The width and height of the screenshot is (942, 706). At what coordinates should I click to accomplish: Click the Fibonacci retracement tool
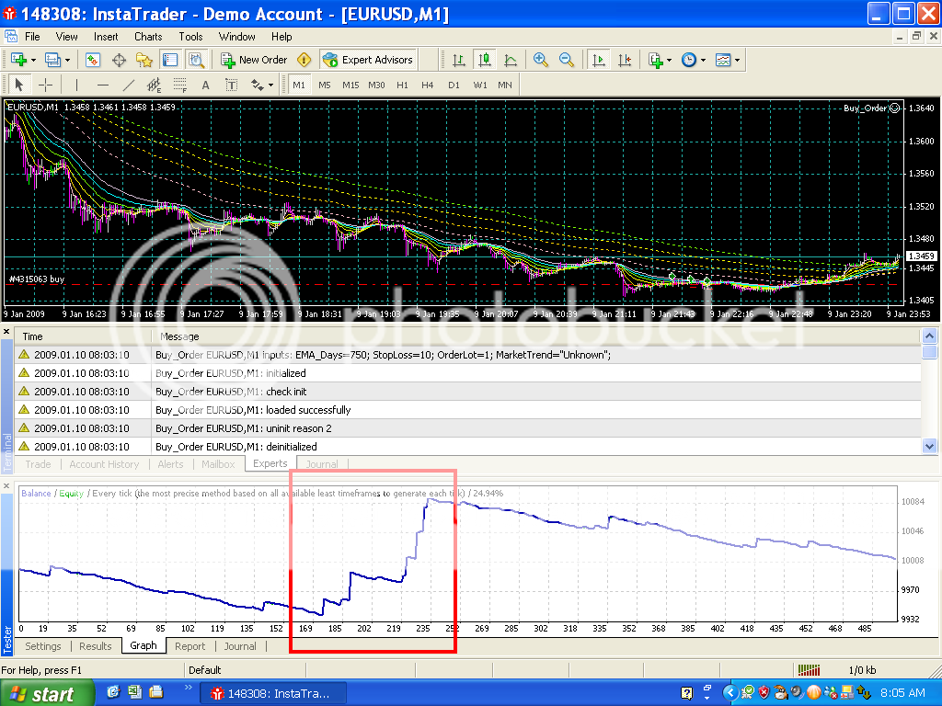pyautogui.click(x=179, y=85)
